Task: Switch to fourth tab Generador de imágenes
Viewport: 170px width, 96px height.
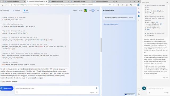Action: pyautogui.click(x=79, y=2)
